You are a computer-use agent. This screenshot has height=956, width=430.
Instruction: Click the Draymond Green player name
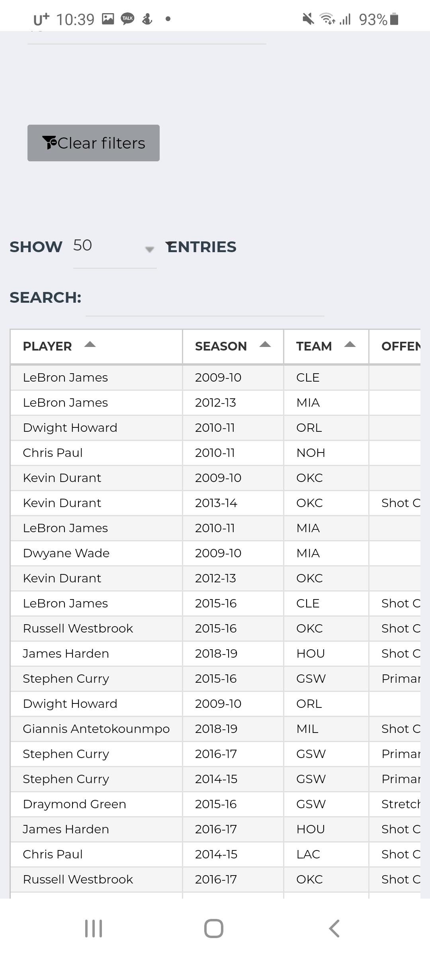(74, 804)
